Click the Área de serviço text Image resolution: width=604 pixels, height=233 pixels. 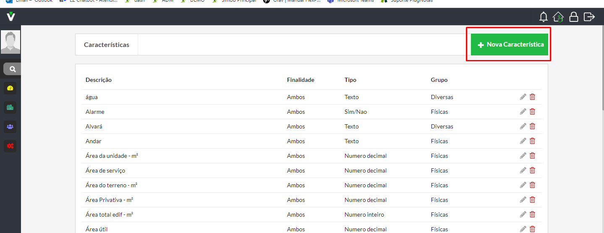point(105,170)
